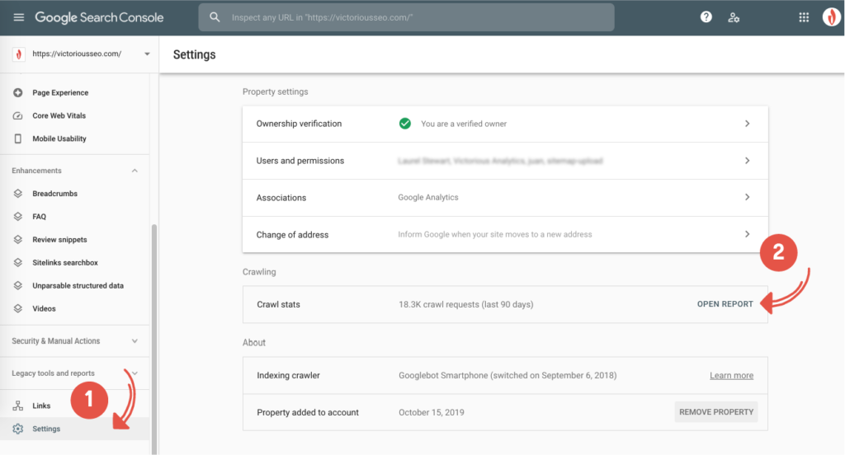
Task: Expand Legacy tools and reports section
Action: pos(135,373)
